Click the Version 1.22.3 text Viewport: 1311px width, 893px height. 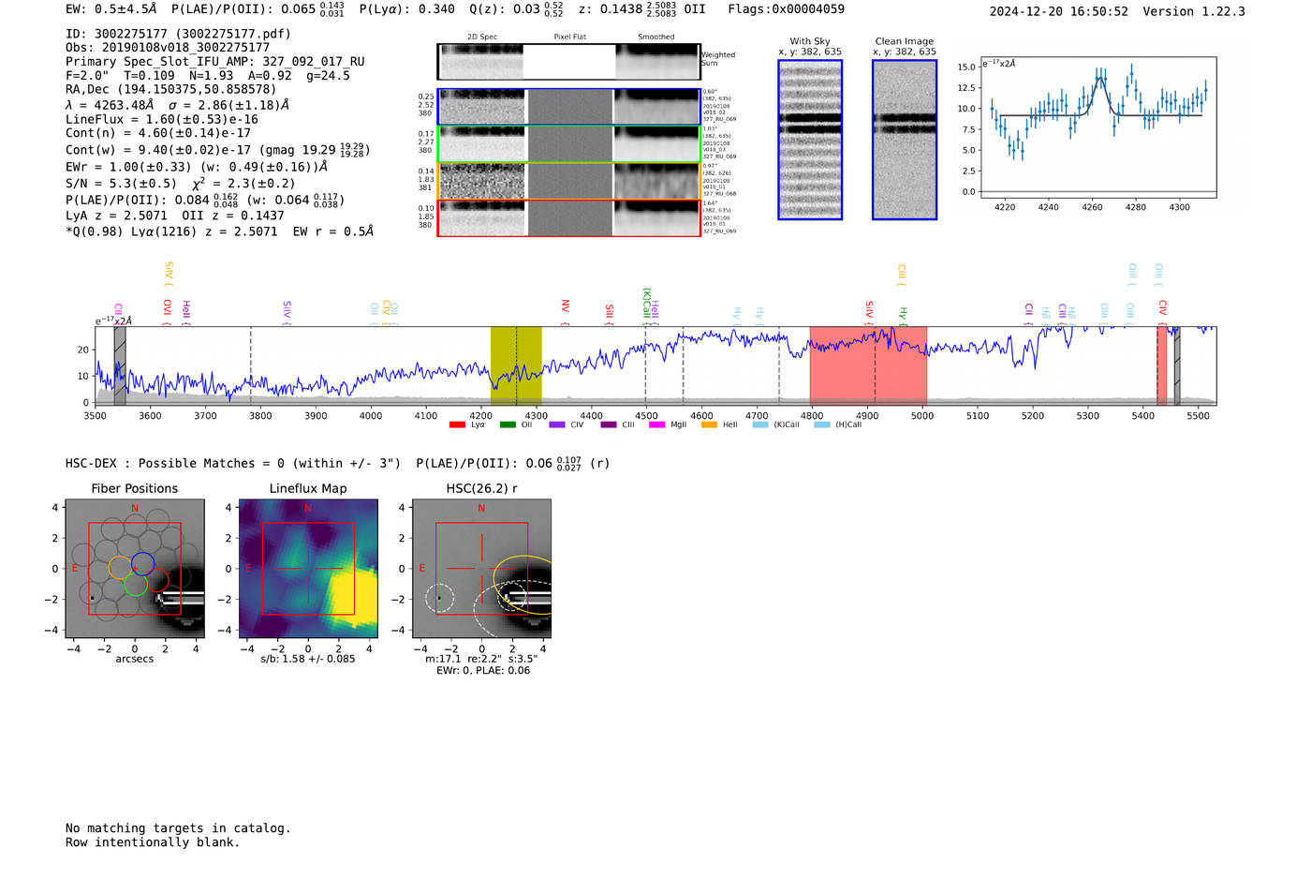[x=1195, y=11]
